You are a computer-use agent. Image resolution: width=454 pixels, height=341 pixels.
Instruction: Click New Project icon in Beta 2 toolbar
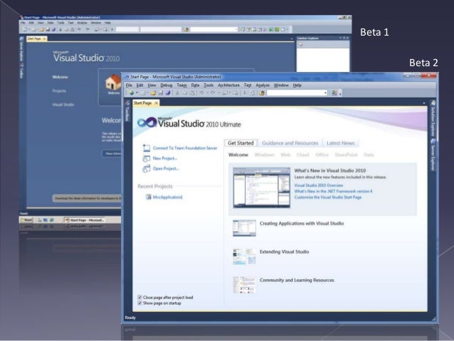tap(131, 93)
